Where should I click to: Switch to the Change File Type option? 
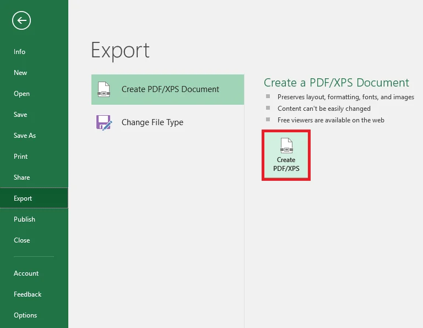153,122
